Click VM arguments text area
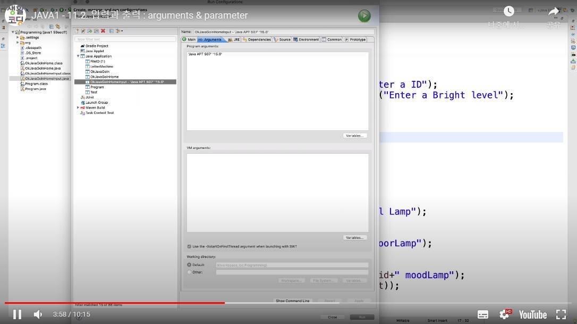The image size is (577, 324). point(277,193)
